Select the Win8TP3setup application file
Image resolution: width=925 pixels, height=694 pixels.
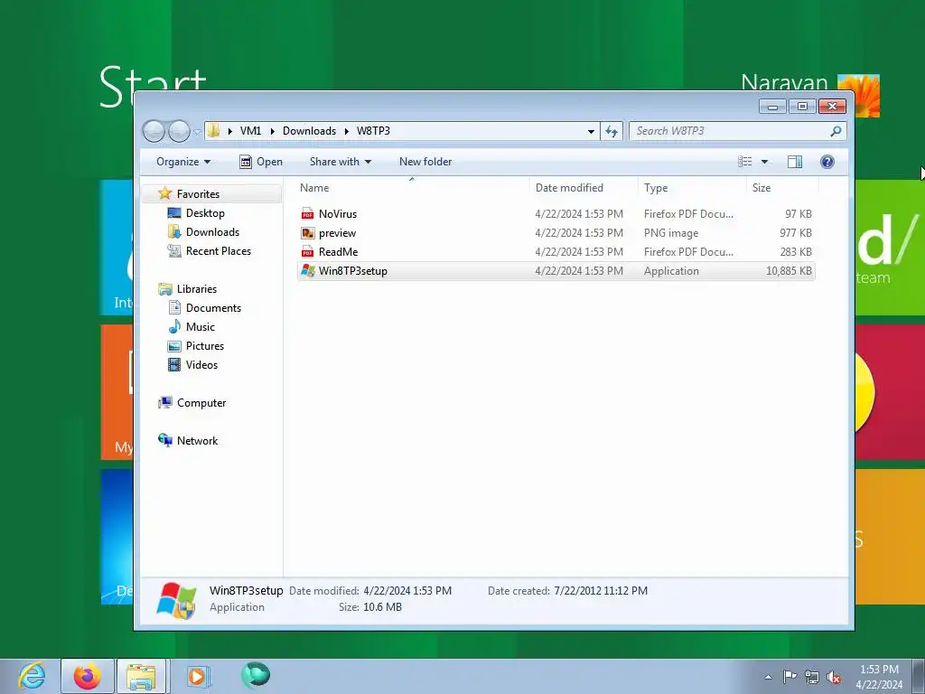556,271
